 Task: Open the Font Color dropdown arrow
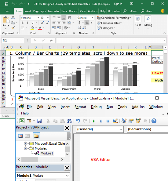44,28
